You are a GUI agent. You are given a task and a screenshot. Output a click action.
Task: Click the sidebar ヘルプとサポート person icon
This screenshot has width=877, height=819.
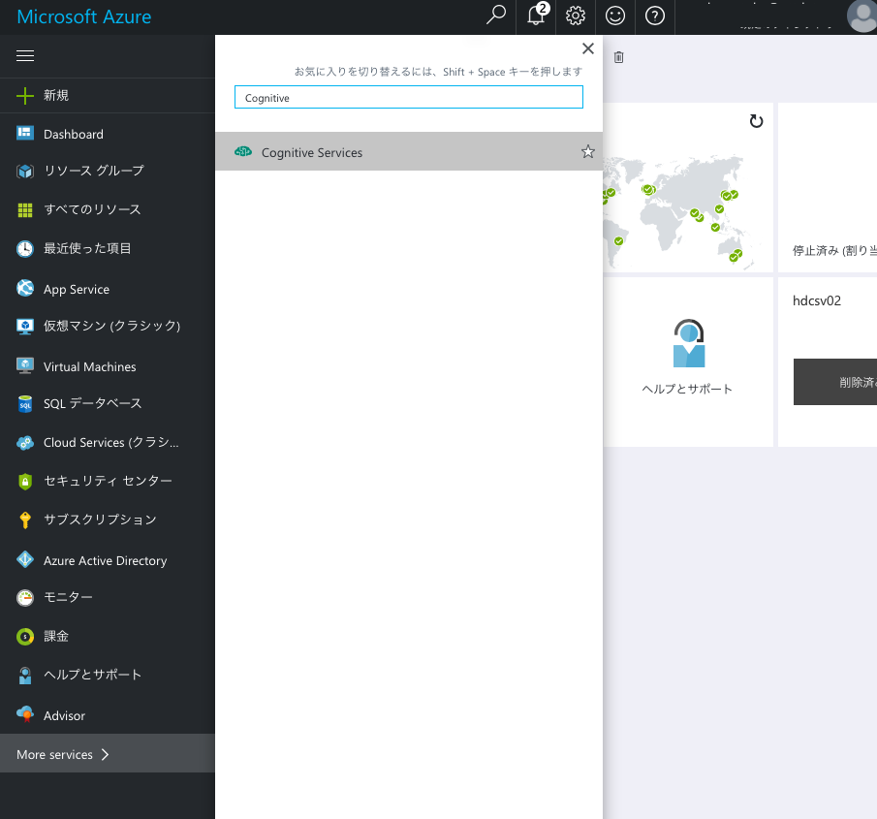pyautogui.click(x=25, y=676)
